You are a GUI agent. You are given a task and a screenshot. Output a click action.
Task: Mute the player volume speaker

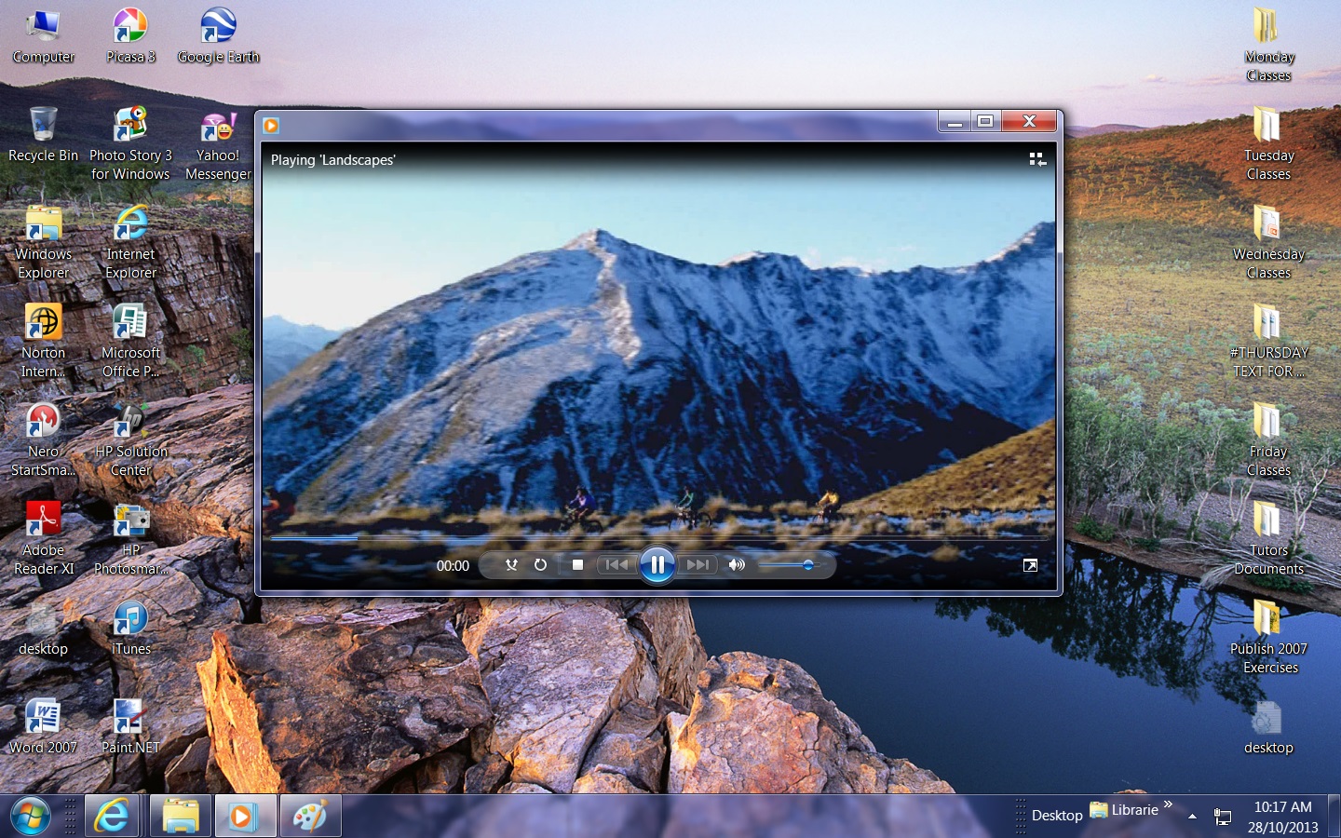(x=737, y=565)
